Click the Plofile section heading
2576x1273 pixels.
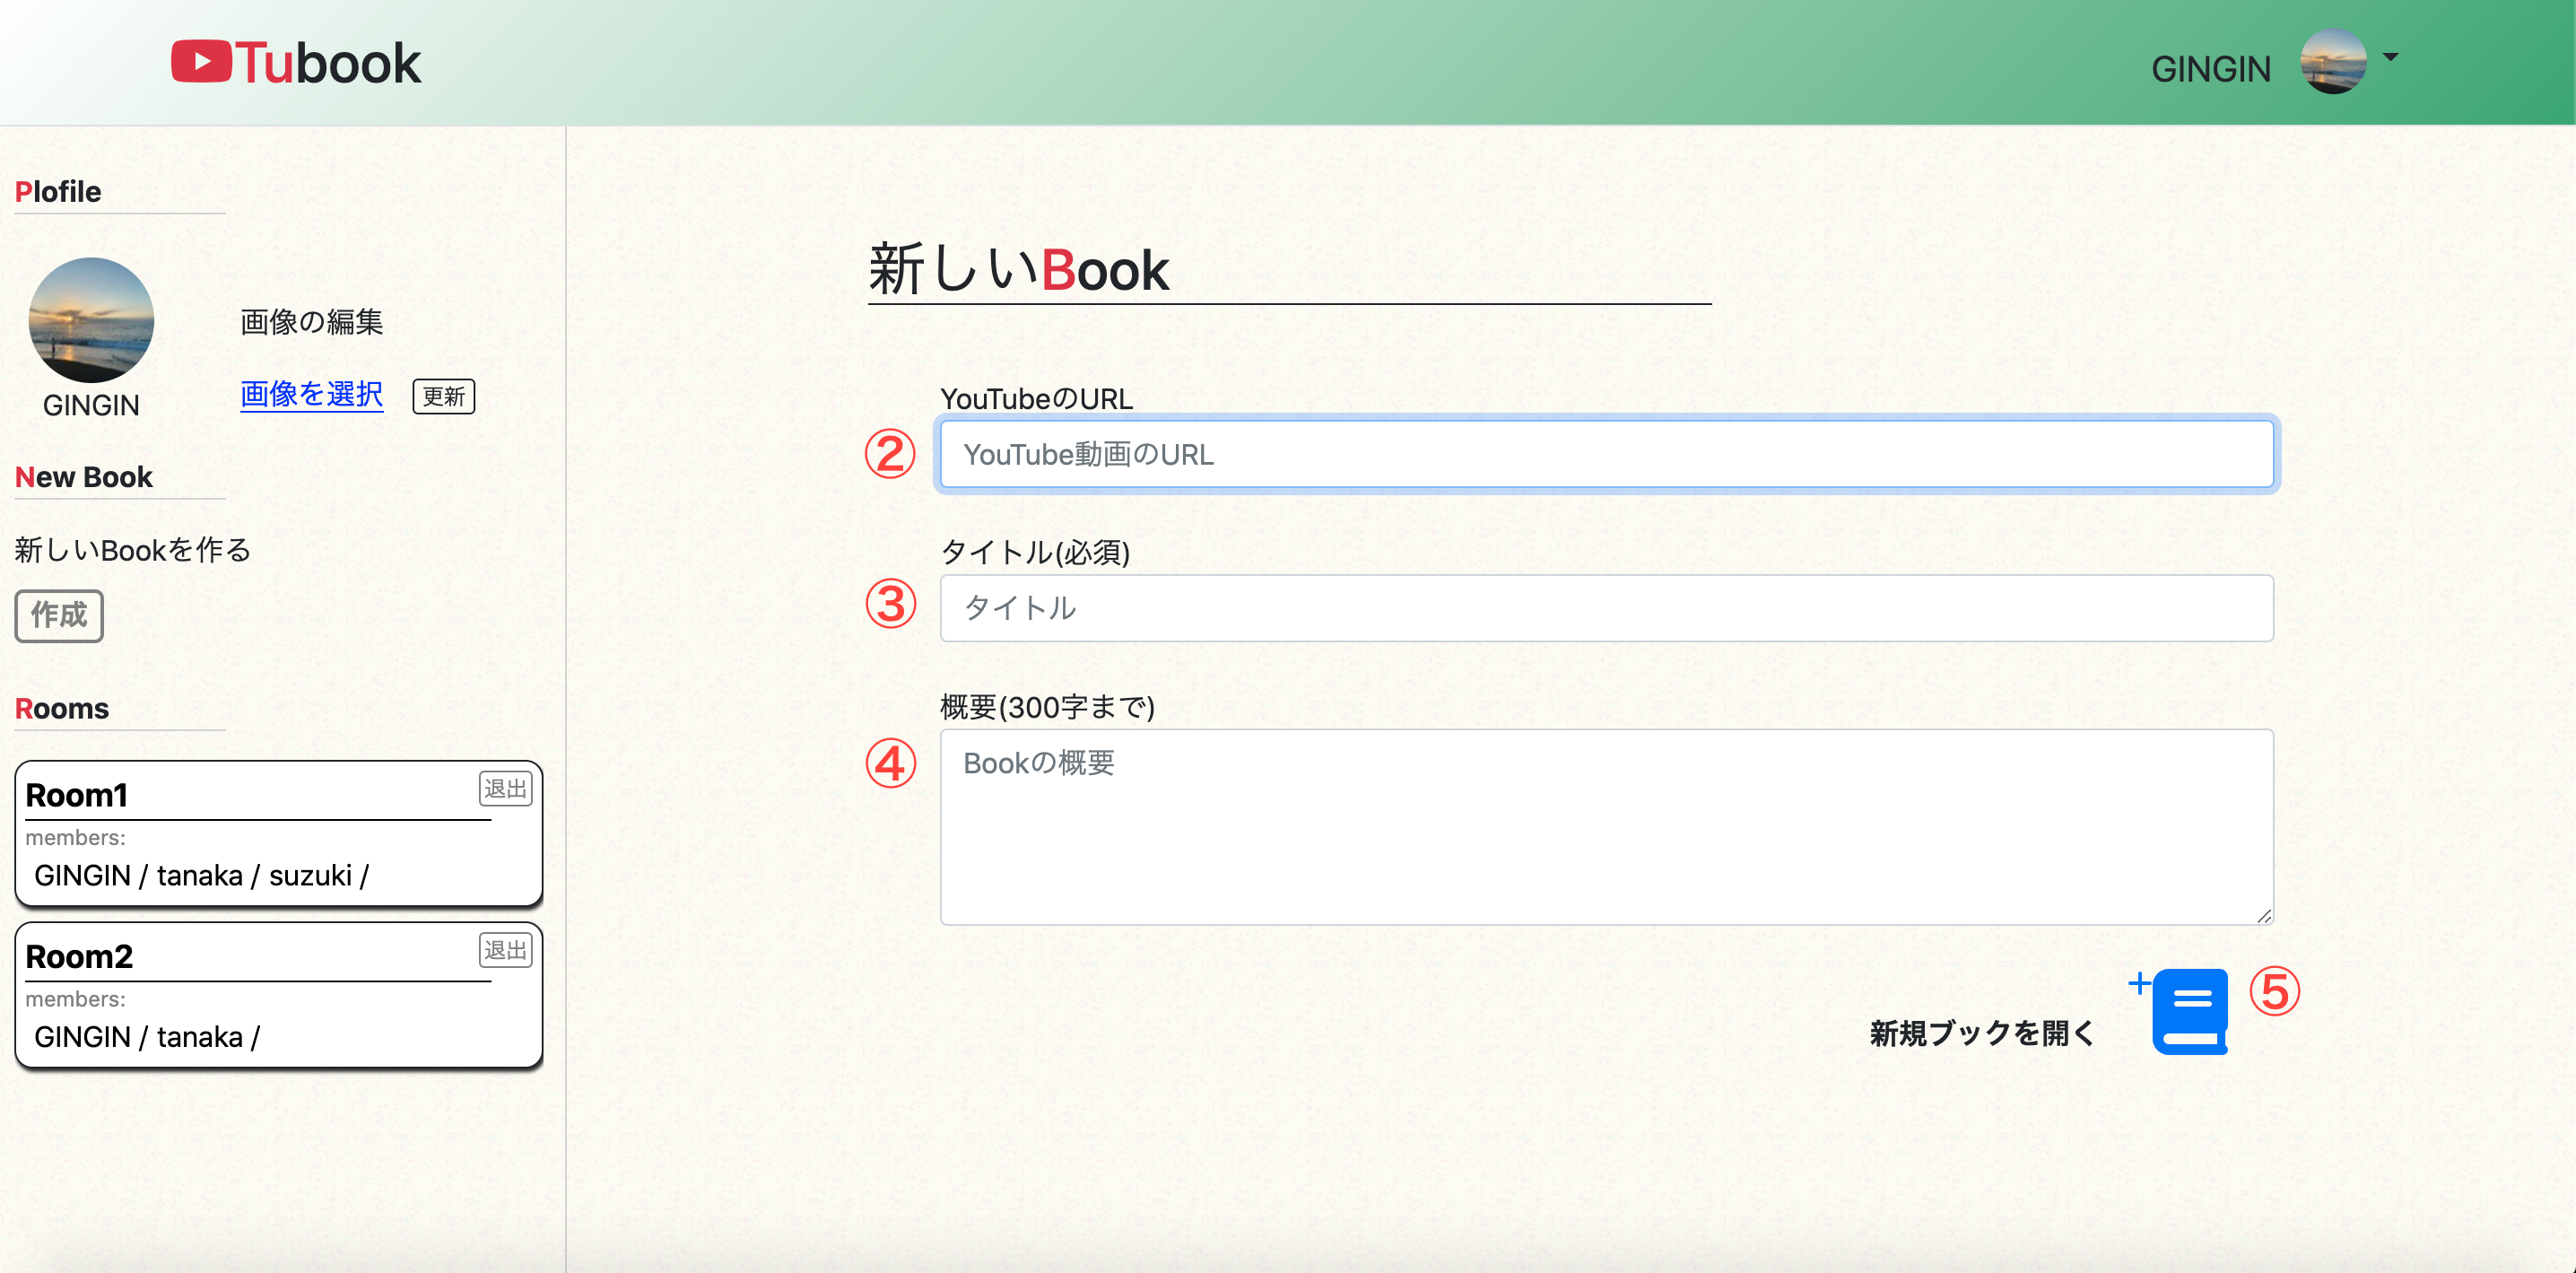[x=58, y=191]
